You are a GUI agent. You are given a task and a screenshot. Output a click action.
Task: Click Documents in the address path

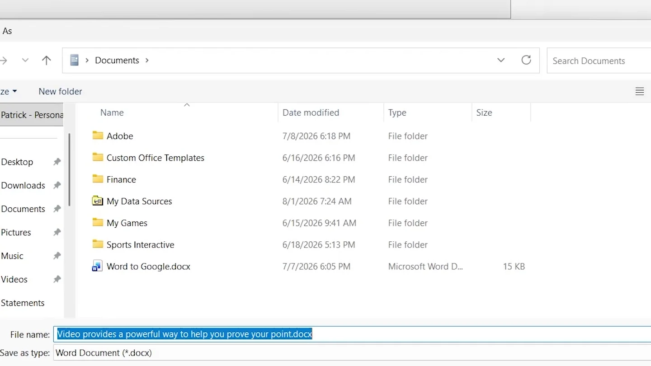tap(117, 60)
